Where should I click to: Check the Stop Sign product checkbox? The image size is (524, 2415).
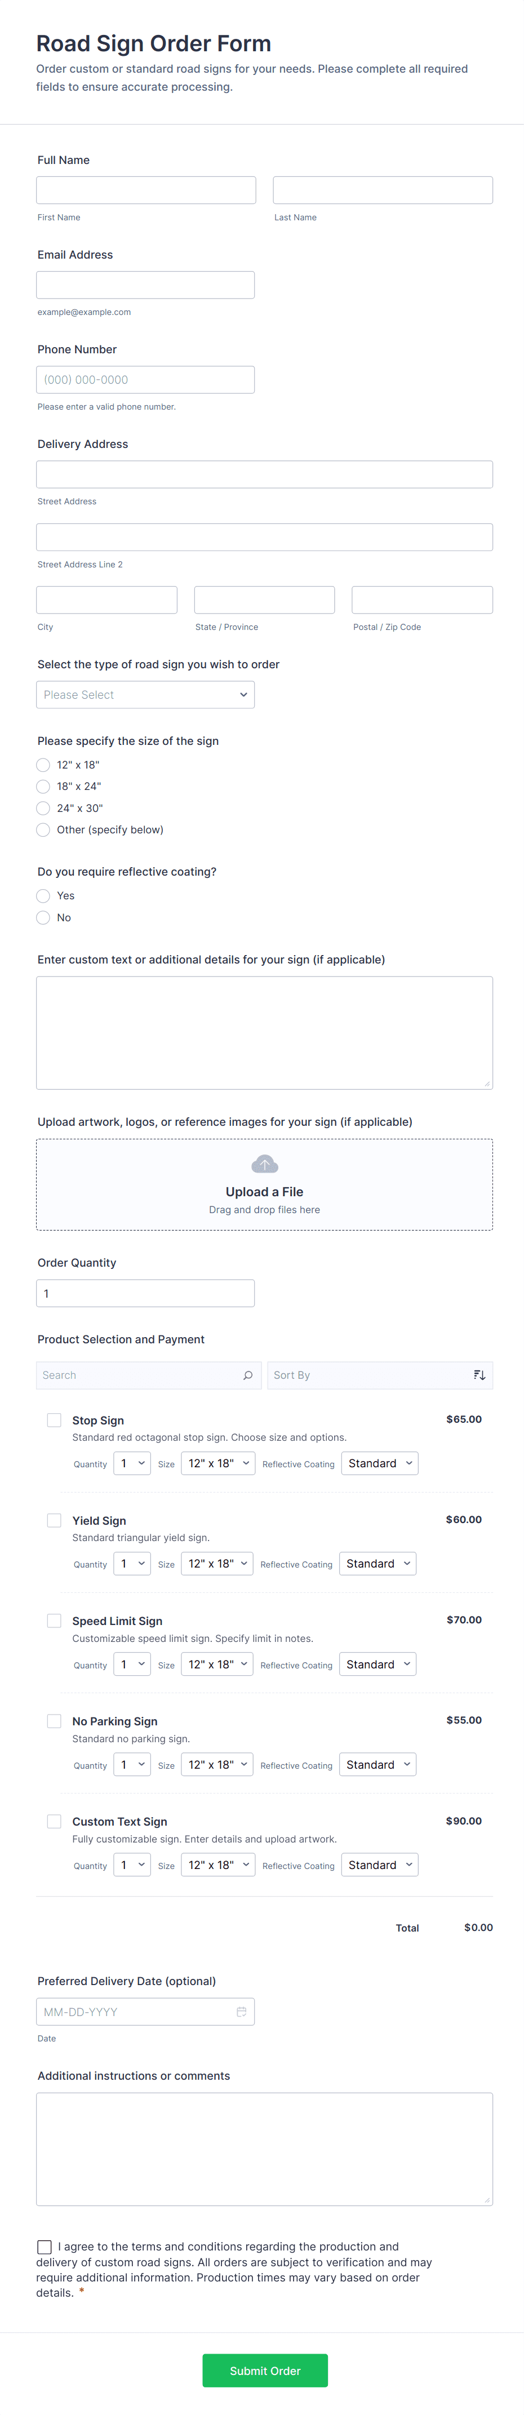(x=54, y=1420)
